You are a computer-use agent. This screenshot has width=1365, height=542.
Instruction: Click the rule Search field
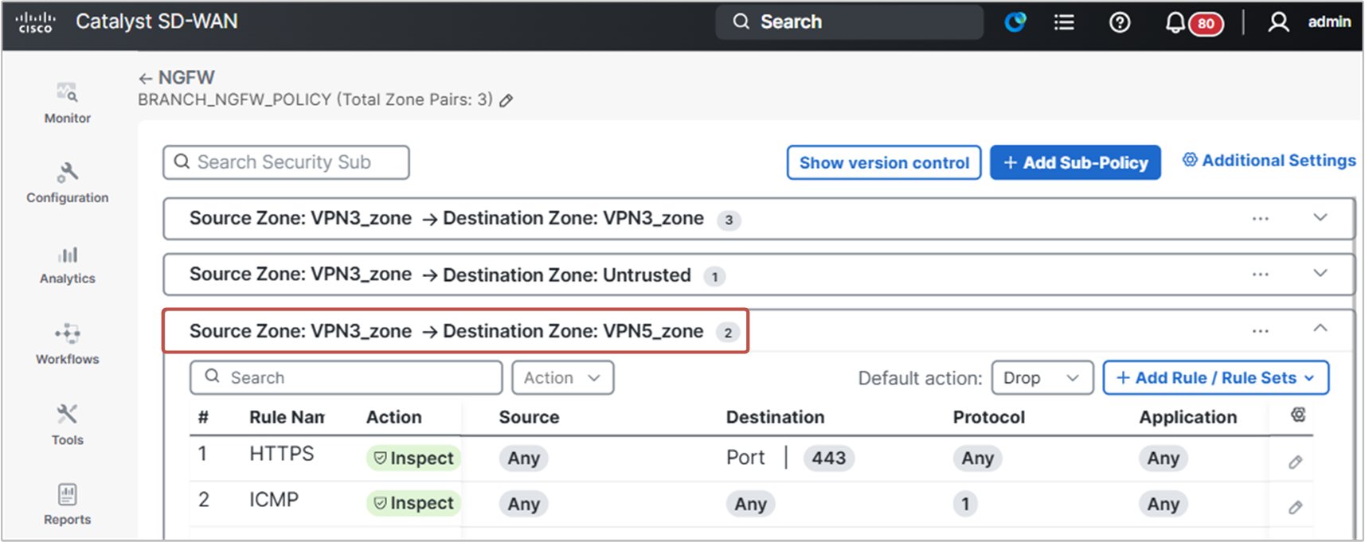(346, 377)
